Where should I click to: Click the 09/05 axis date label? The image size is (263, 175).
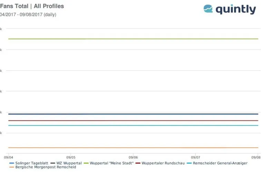(x=71, y=157)
